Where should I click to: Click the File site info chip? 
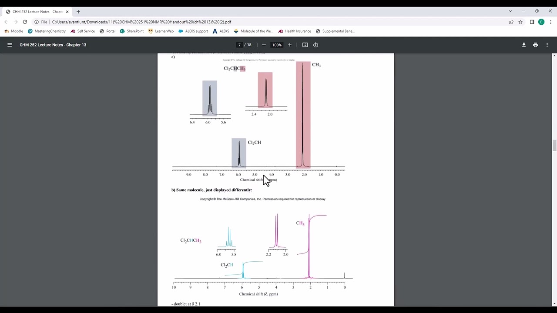[x=41, y=22]
